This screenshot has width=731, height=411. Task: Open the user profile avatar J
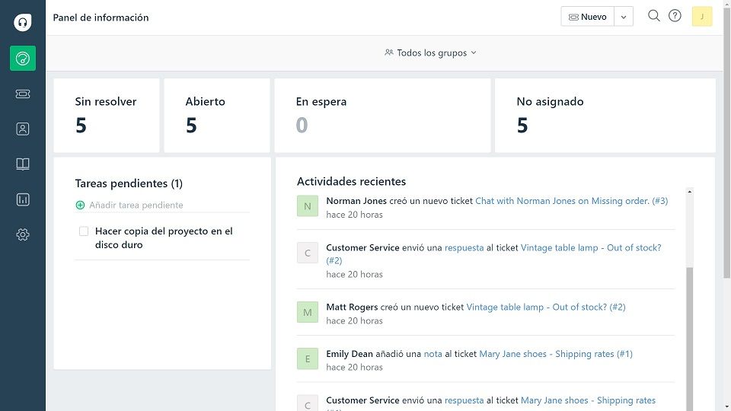[701, 16]
